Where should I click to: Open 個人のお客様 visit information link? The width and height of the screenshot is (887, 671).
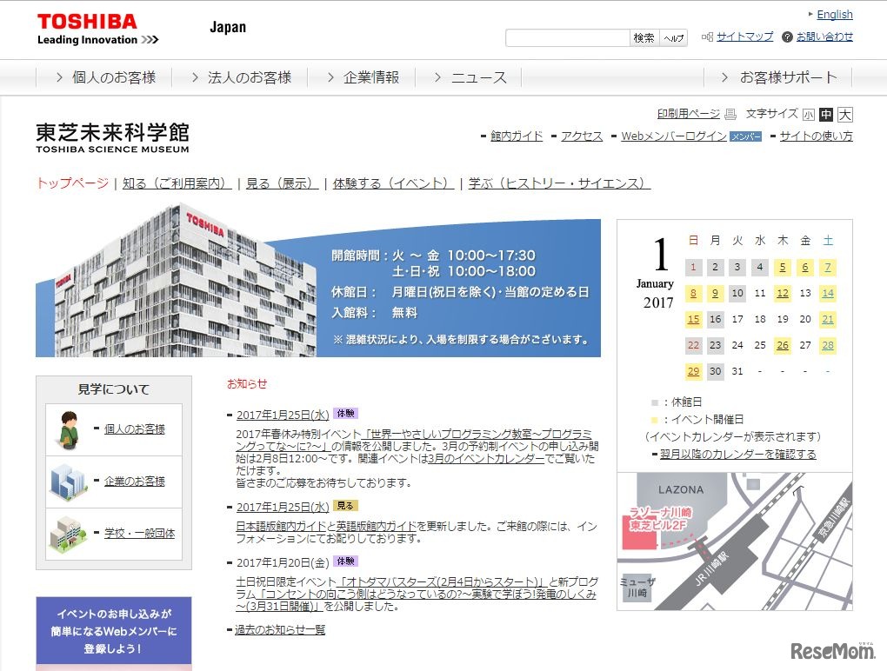(135, 429)
